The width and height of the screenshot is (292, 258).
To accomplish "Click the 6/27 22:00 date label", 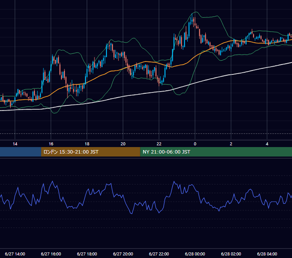I will [159, 254].
